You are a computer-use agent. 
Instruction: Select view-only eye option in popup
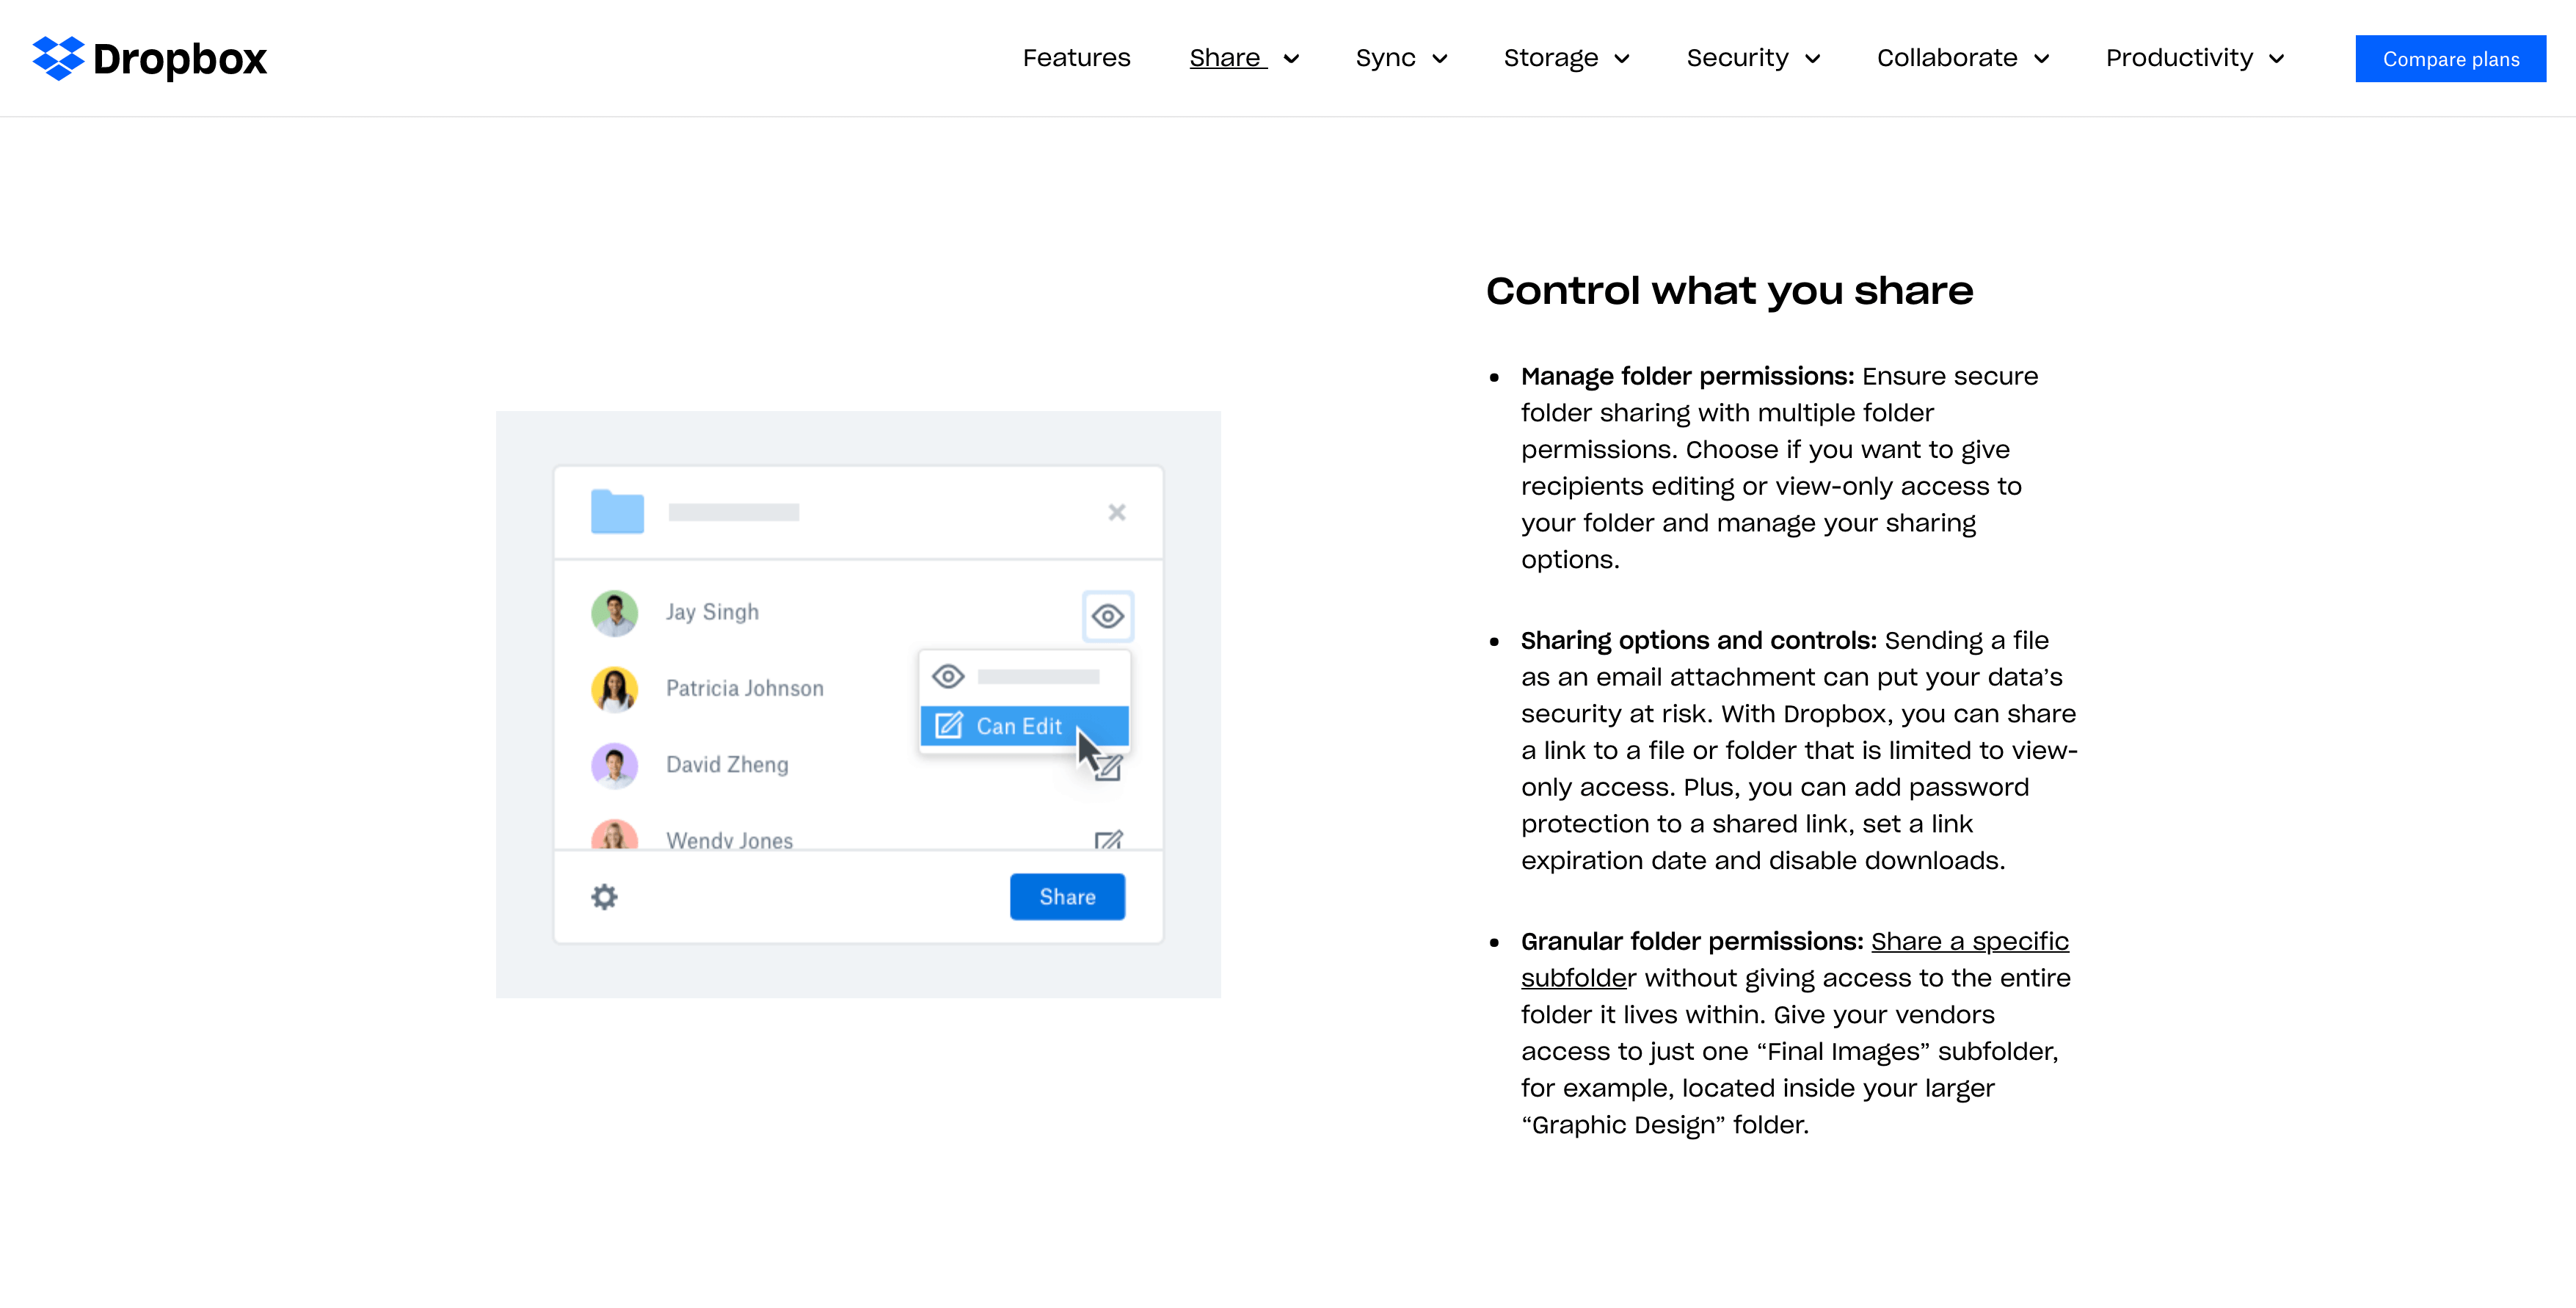tap(948, 676)
